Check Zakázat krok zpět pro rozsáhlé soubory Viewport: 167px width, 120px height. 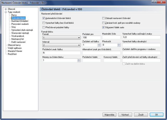click(x=103, y=23)
